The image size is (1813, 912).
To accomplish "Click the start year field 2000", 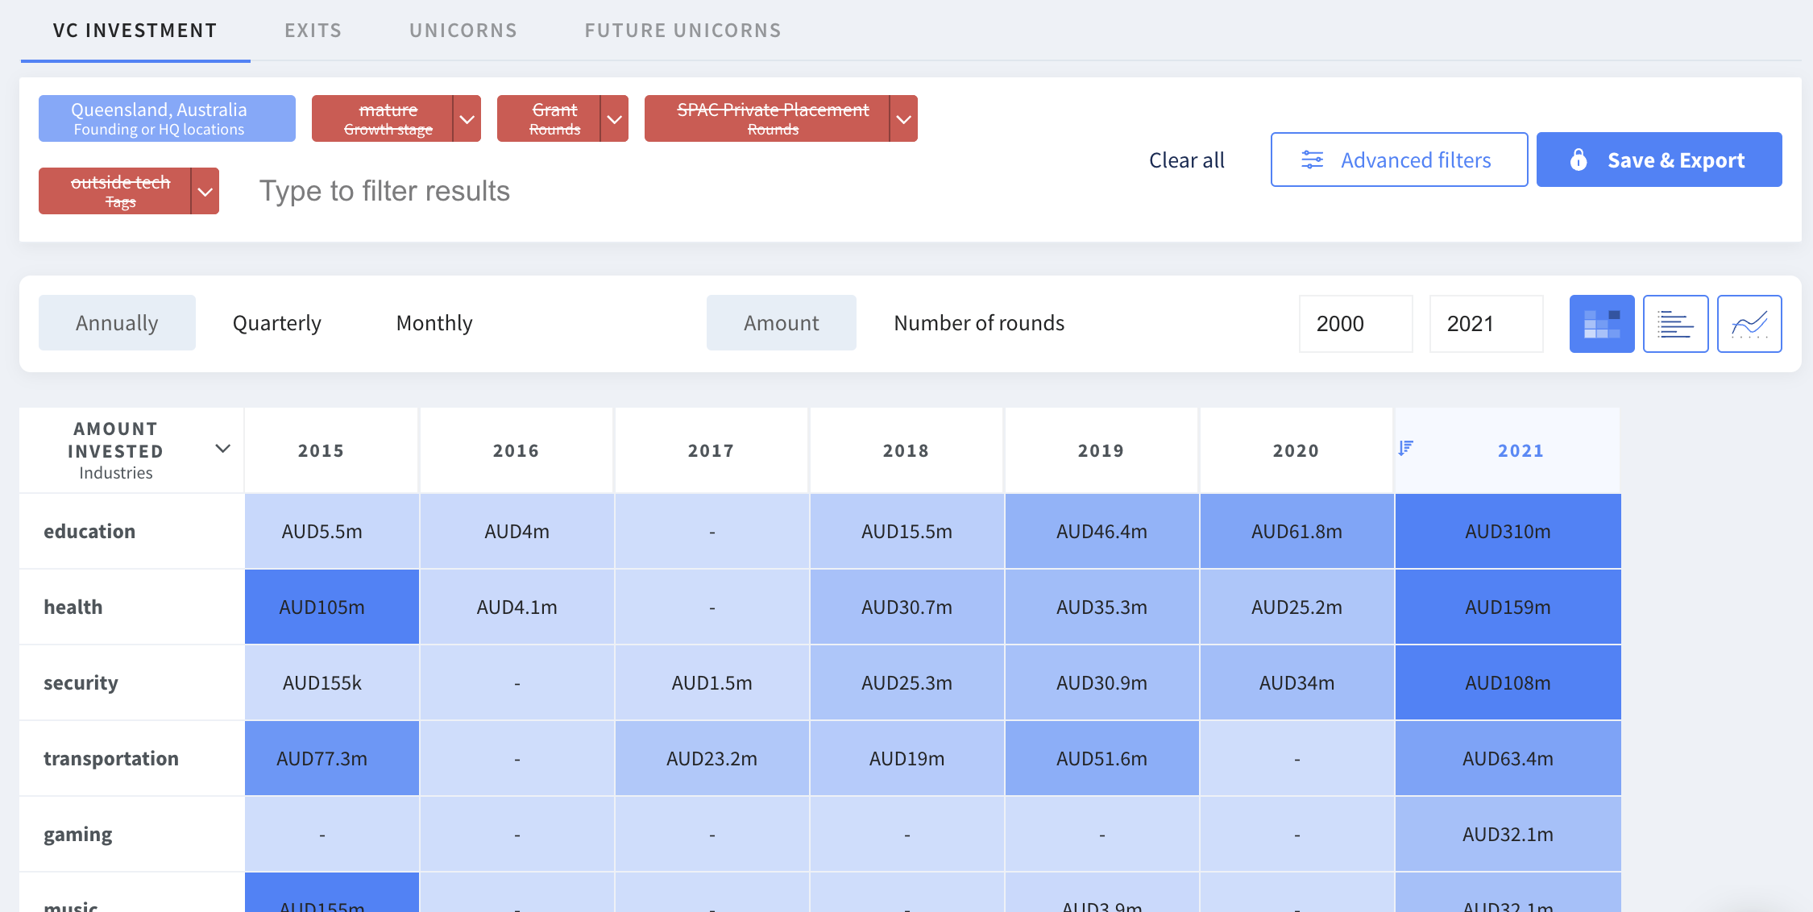I will [1355, 323].
